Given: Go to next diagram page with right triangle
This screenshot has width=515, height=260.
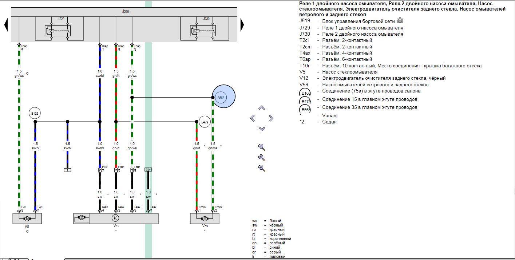Looking at the screenshot, I should [242, 25].
